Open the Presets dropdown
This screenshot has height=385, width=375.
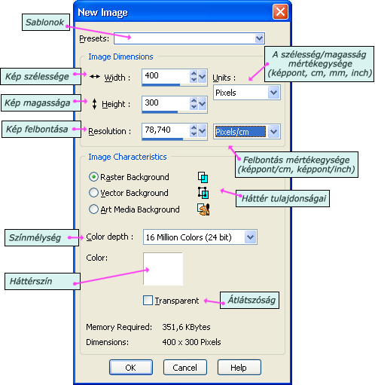[x=259, y=38]
